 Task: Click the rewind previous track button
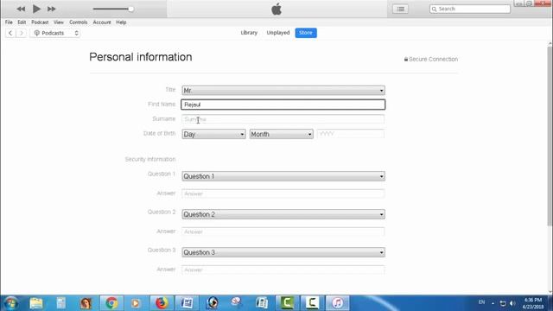21,9
